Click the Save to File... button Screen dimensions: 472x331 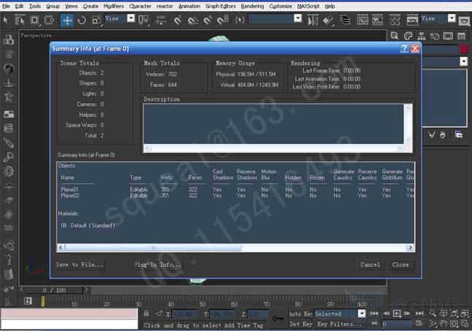[80, 265]
